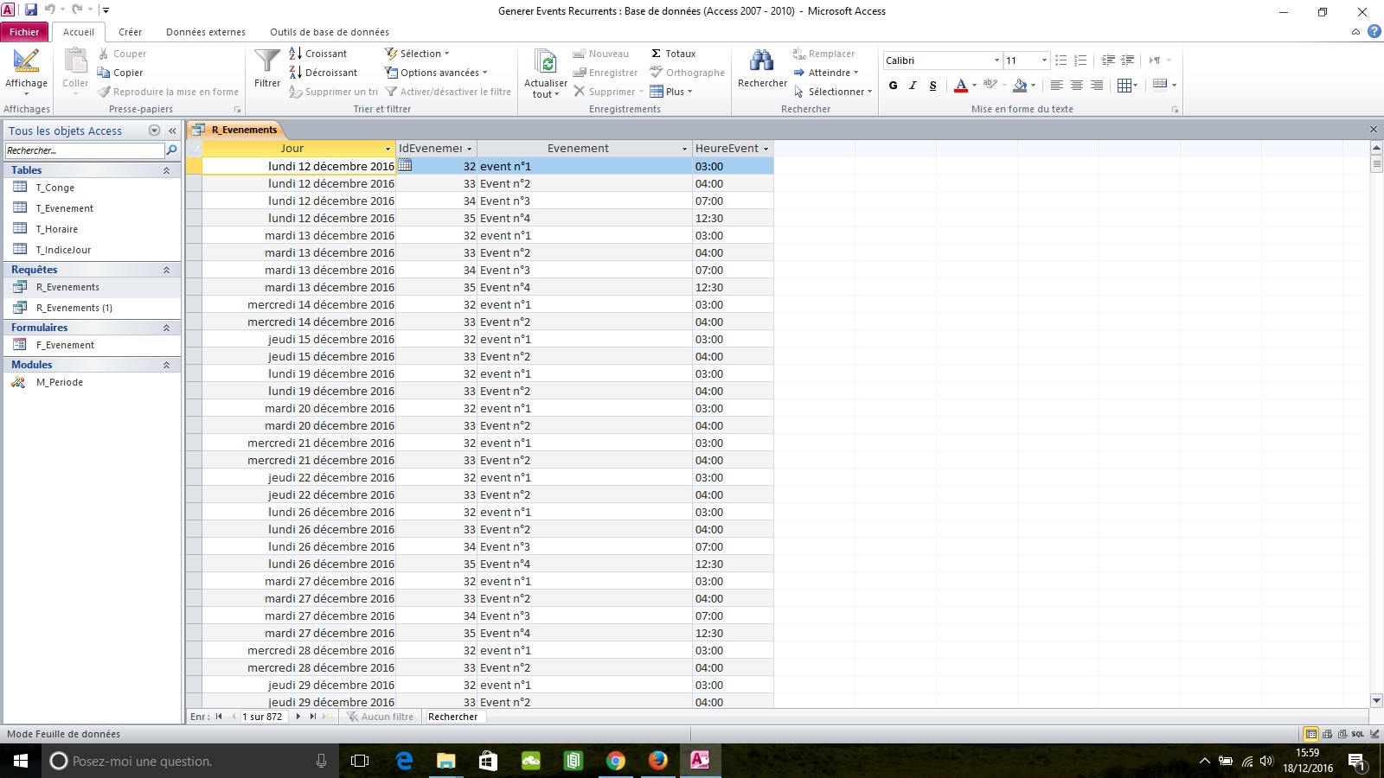This screenshot has width=1384, height=778.
Task: Click in the navigation pane Rechercher box
Action: [x=84, y=150]
